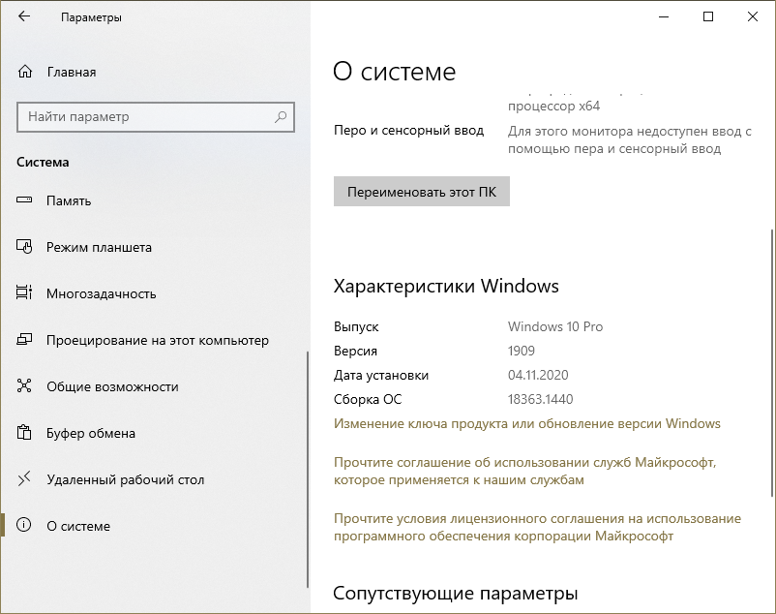This screenshot has height=614, width=776.
Task: Focus the Найти параметр search field
Action: click(145, 117)
